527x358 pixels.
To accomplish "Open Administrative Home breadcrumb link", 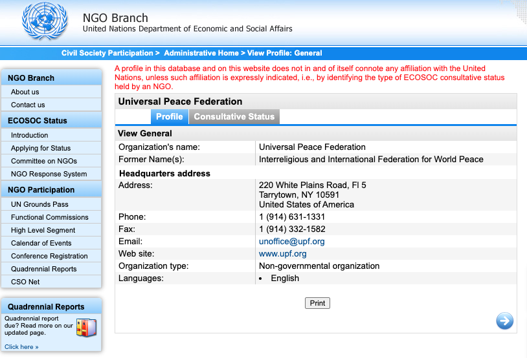I will pyautogui.click(x=201, y=53).
